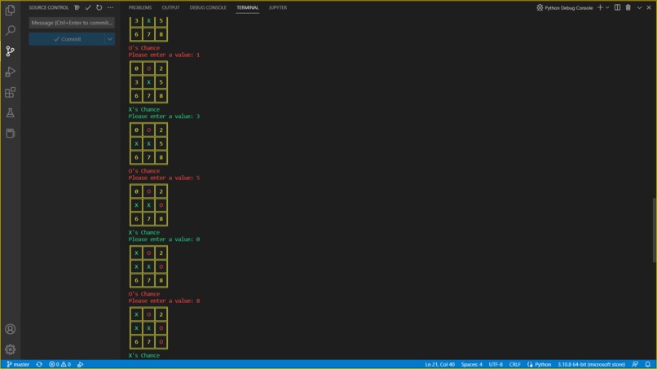Click the SOURCE CONTROL panel title
This screenshot has width=657, height=369.
[x=49, y=7]
